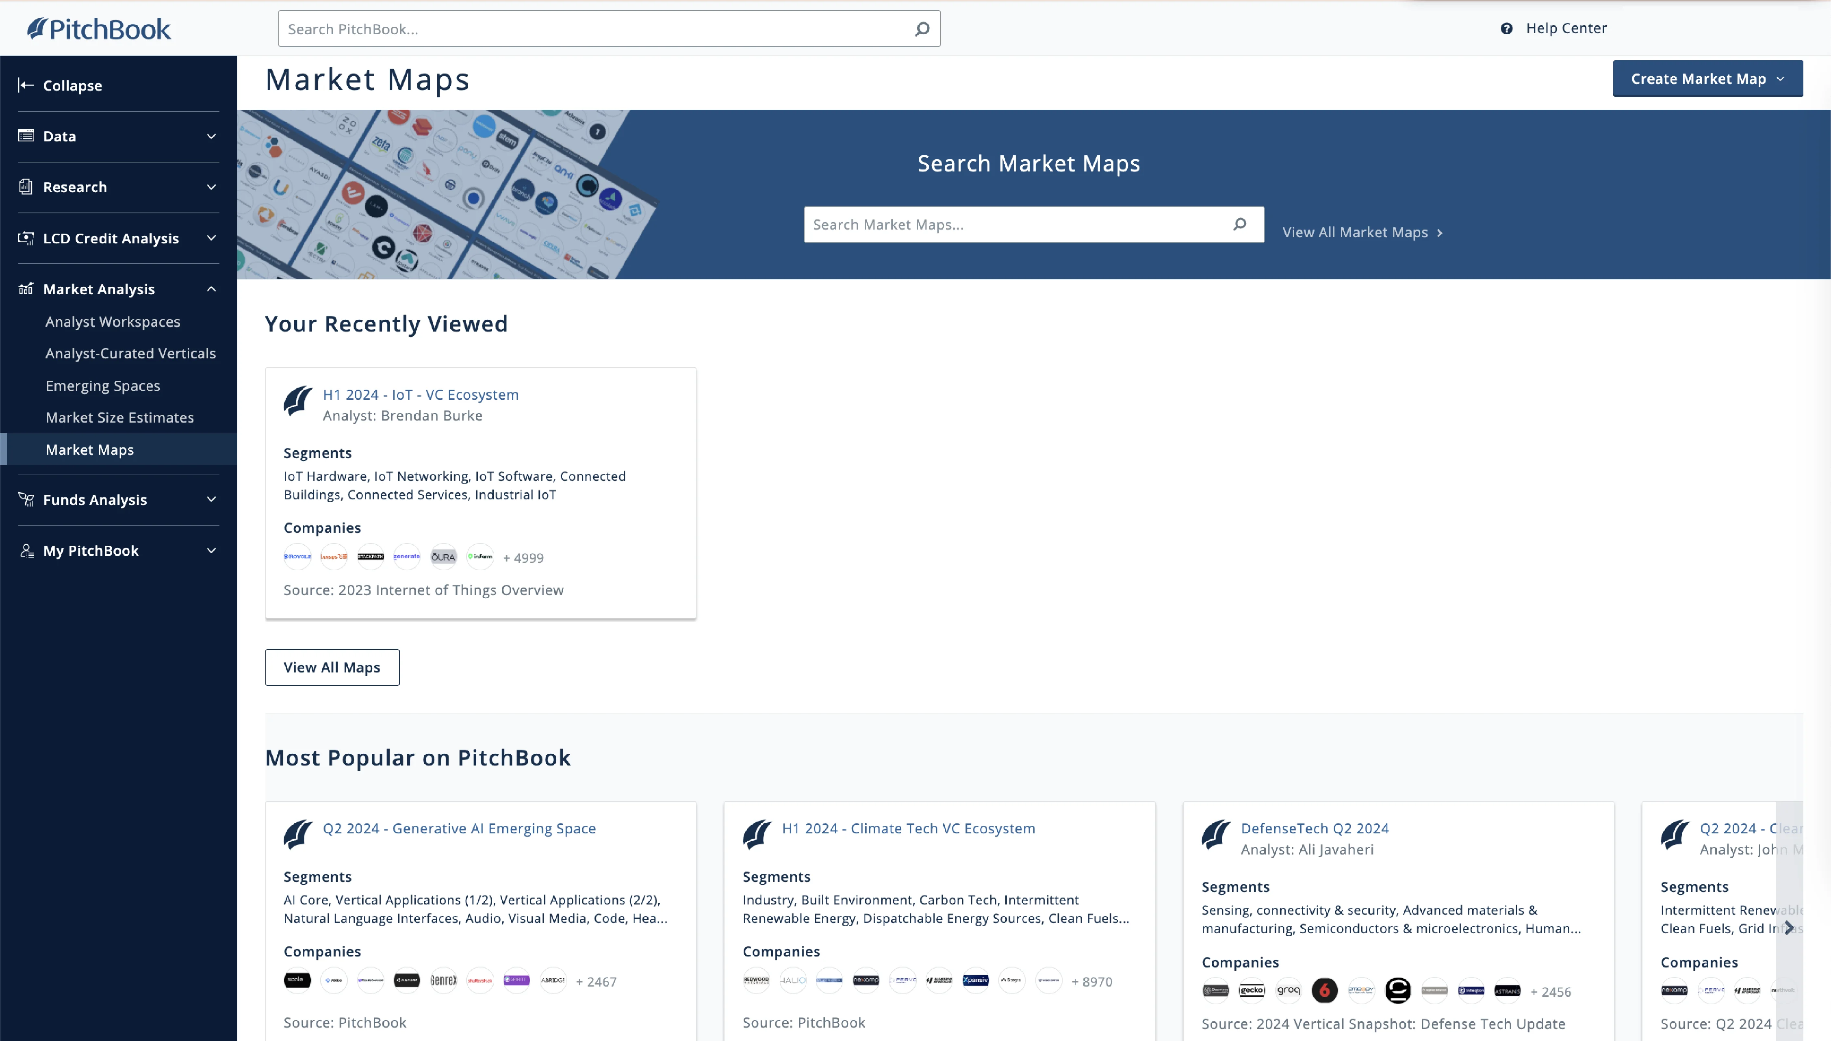Screen dimensions: 1831x1041
Task: Click logo icon on Climate Tech card
Action: 757,834
